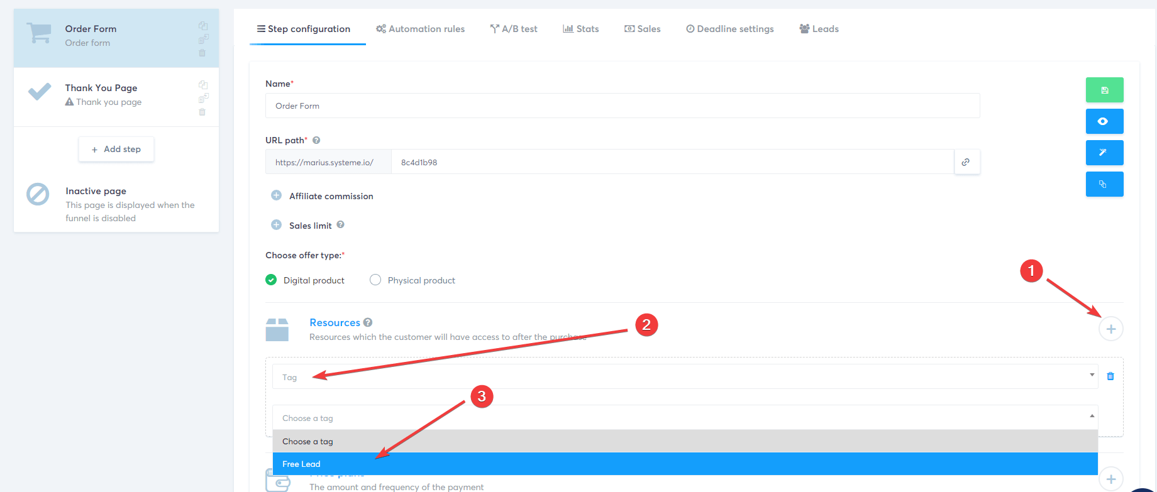1157x492 pixels.
Task: Click the warning icon beside Thank you page
Action: click(x=69, y=102)
